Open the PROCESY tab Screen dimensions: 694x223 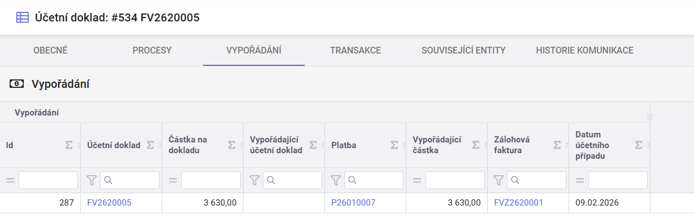click(152, 50)
